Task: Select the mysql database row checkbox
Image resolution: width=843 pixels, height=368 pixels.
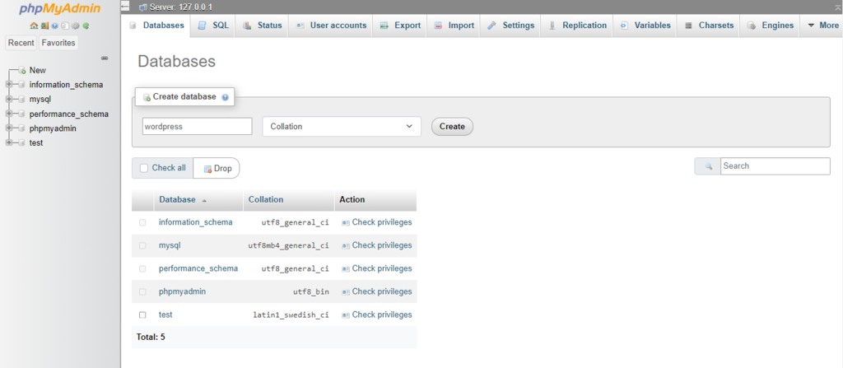Action: (x=142, y=245)
